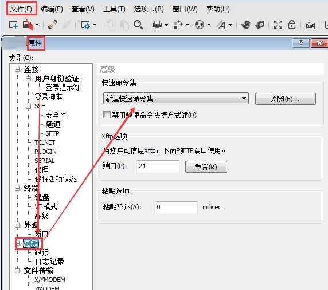This screenshot has width=328, height=290.
Task: Select X/YMODEM under 文件传输
Action: (x=50, y=280)
